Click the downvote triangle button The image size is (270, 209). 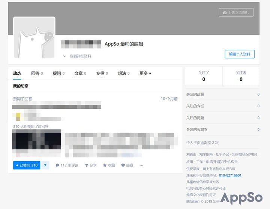point(45,165)
